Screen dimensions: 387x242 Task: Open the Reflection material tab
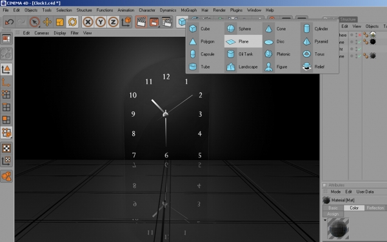coord(375,208)
